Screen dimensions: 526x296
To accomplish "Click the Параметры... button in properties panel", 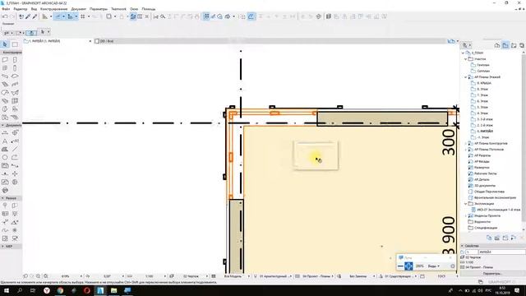I will pos(492,274).
